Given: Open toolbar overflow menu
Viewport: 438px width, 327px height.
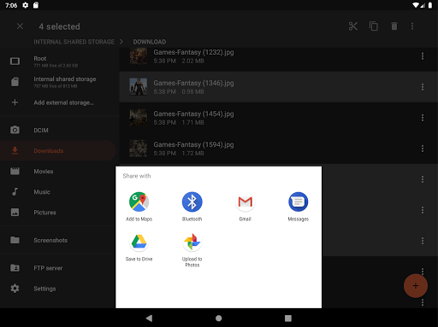Looking at the screenshot, I should coord(412,26).
